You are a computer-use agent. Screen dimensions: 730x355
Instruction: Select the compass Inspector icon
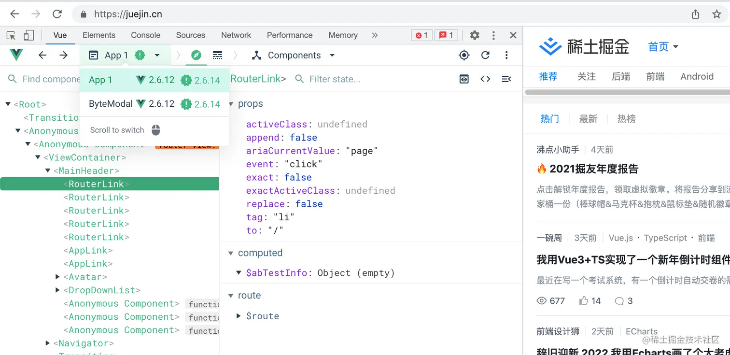tap(196, 55)
